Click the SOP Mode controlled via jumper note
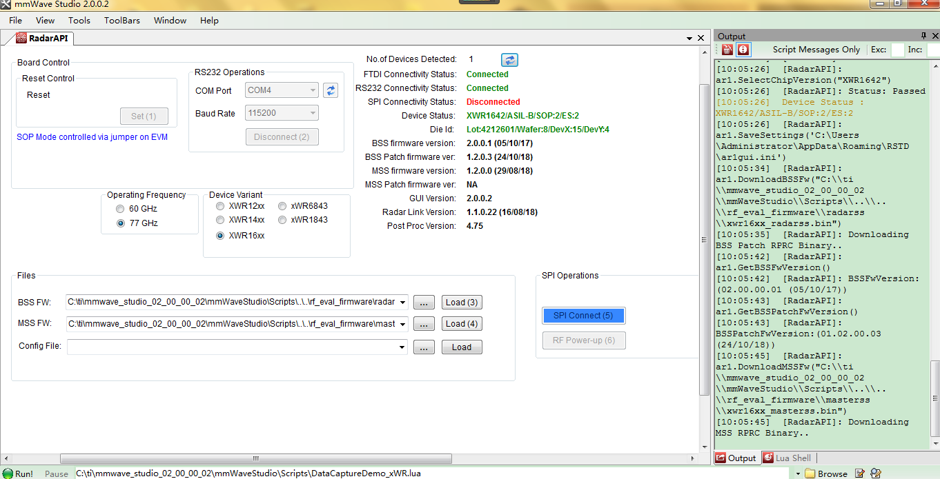The width and height of the screenshot is (940, 479). (x=92, y=137)
